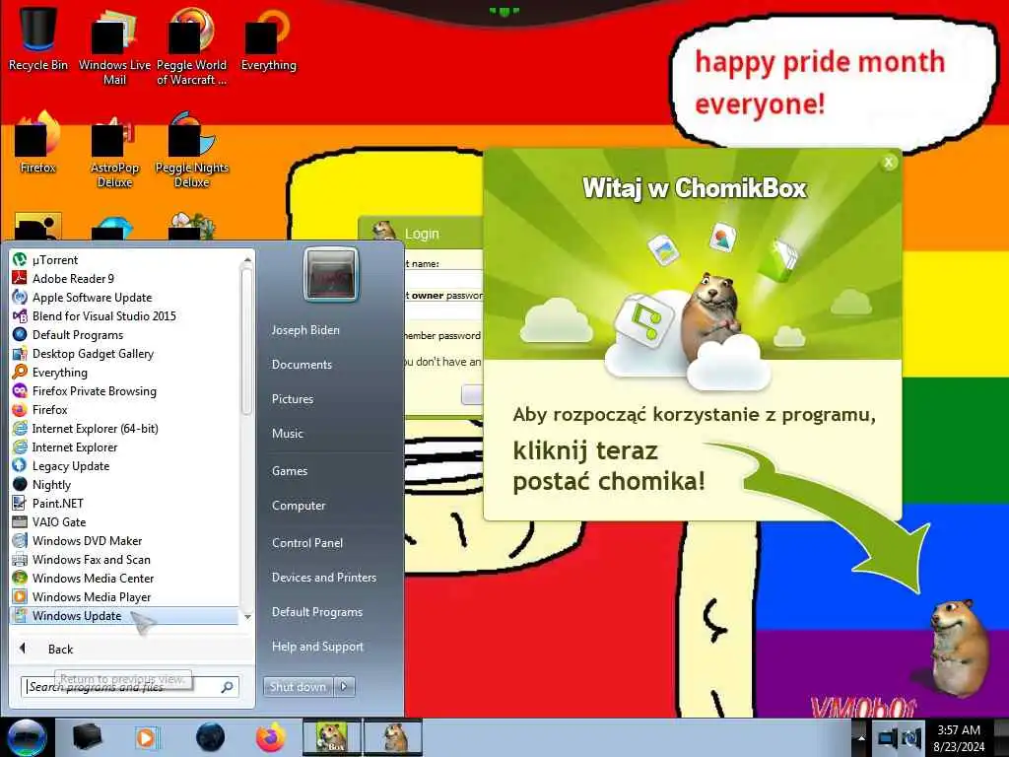Open Pictures from the Start menu
The height and width of the screenshot is (757, 1009).
(x=293, y=399)
